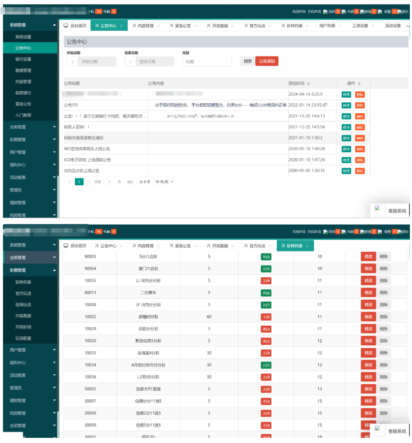This screenshot has width=412, height=443.
Task: Open the 10 条/页 page size dropdown
Action: 164,182
